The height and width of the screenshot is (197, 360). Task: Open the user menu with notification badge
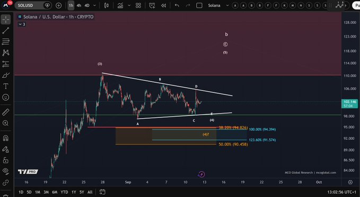pos(6,5)
